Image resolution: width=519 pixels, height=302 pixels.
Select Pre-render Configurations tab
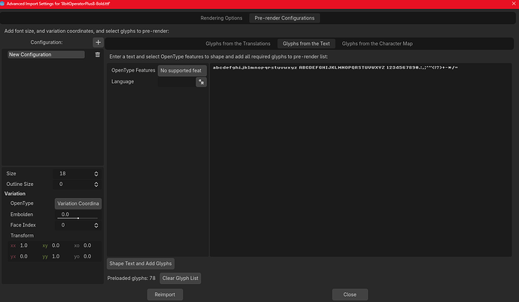click(284, 18)
